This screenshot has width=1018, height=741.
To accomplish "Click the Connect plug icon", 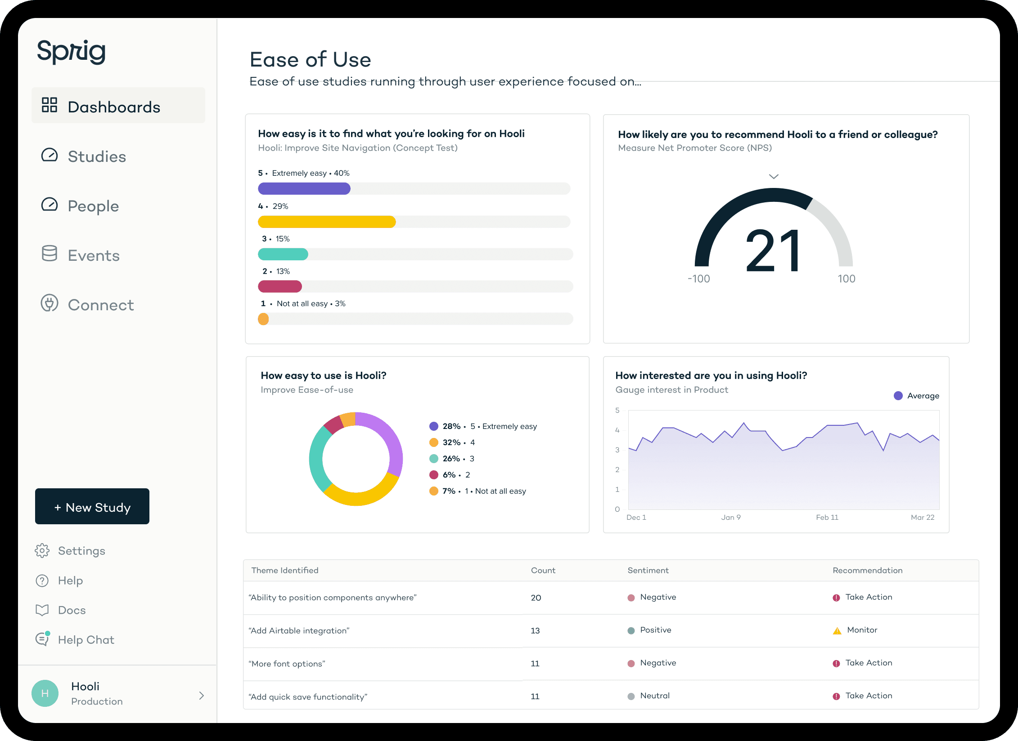I will pos(50,303).
